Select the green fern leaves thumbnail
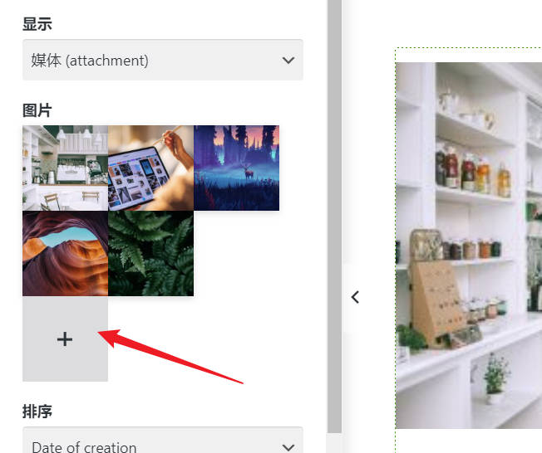The height and width of the screenshot is (453, 542). coord(150,254)
